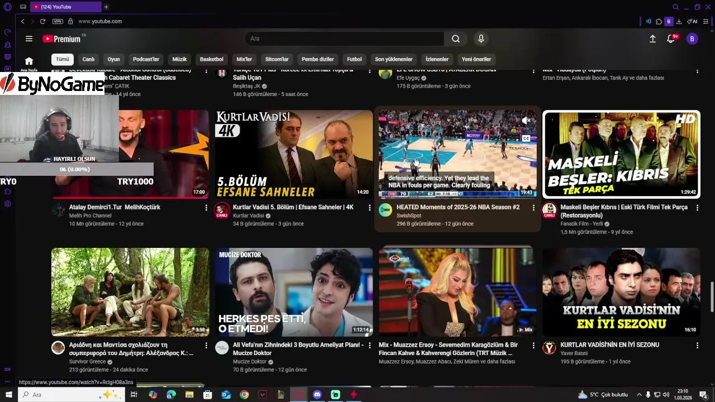Viewport: 715px width, 402px height.
Task: Click the NBA preview video progress bar
Action: coord(457,197)
